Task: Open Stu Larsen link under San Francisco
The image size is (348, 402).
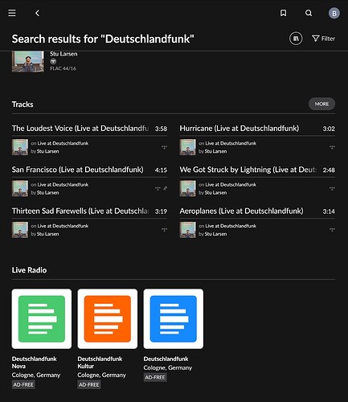Action: pyautogui.click(x=48, y=193)
